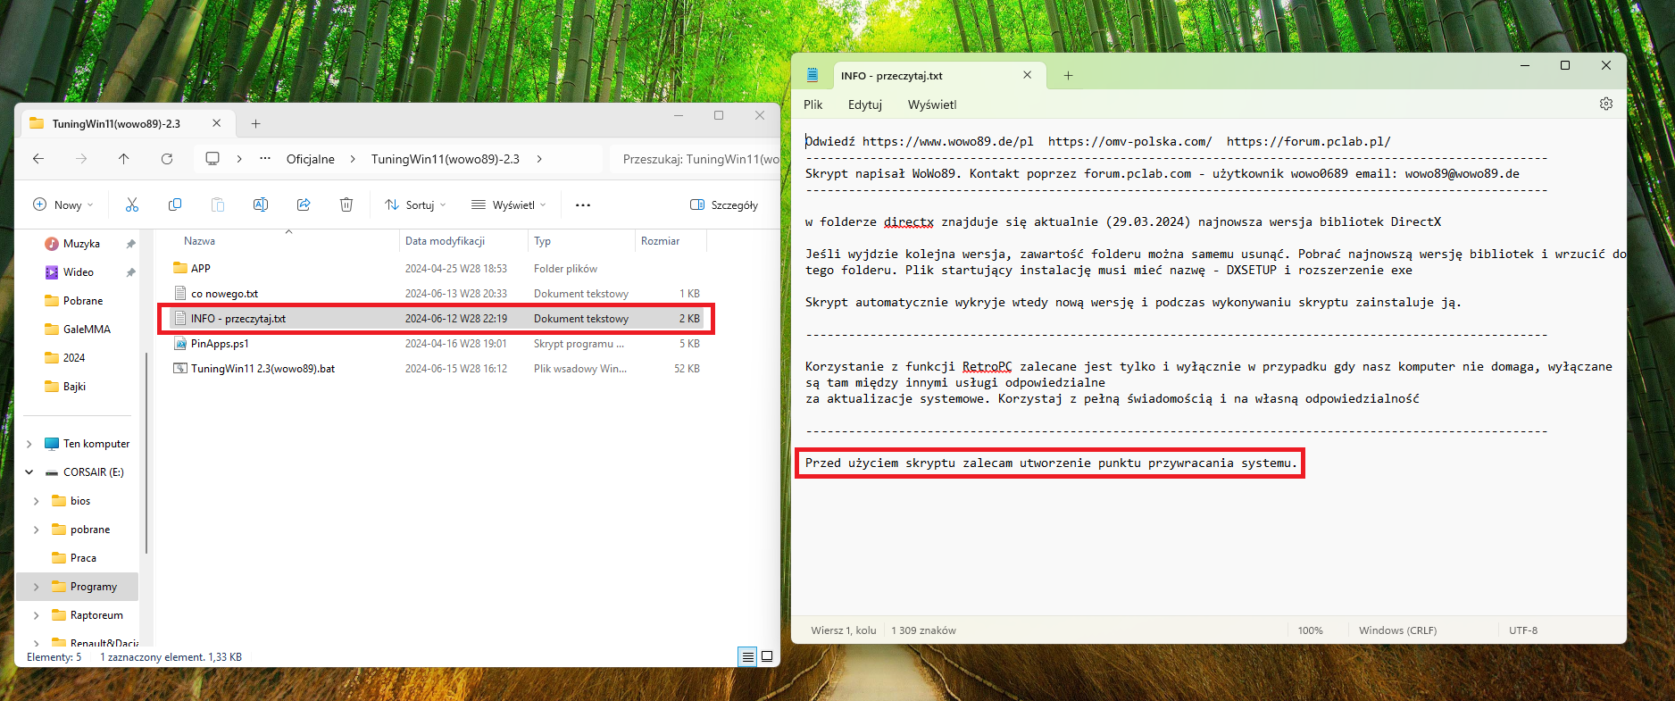Viewport: 1675px width, 701px height.
Task: Open the Wyświetl dropdown in Explorer toolbar
Action: (508, 204)
